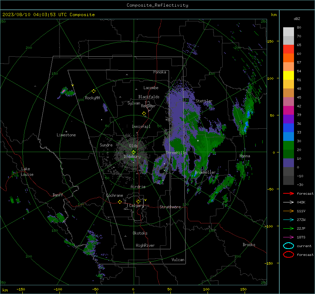Click the RedDeer city label

(x=148, y=106)
